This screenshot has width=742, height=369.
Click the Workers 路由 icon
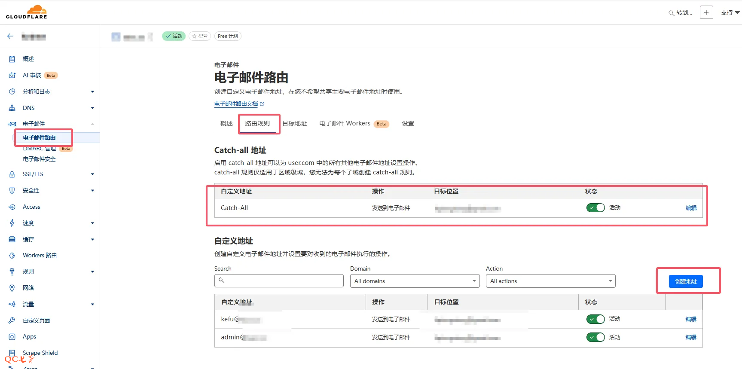[x=12, y=255]
